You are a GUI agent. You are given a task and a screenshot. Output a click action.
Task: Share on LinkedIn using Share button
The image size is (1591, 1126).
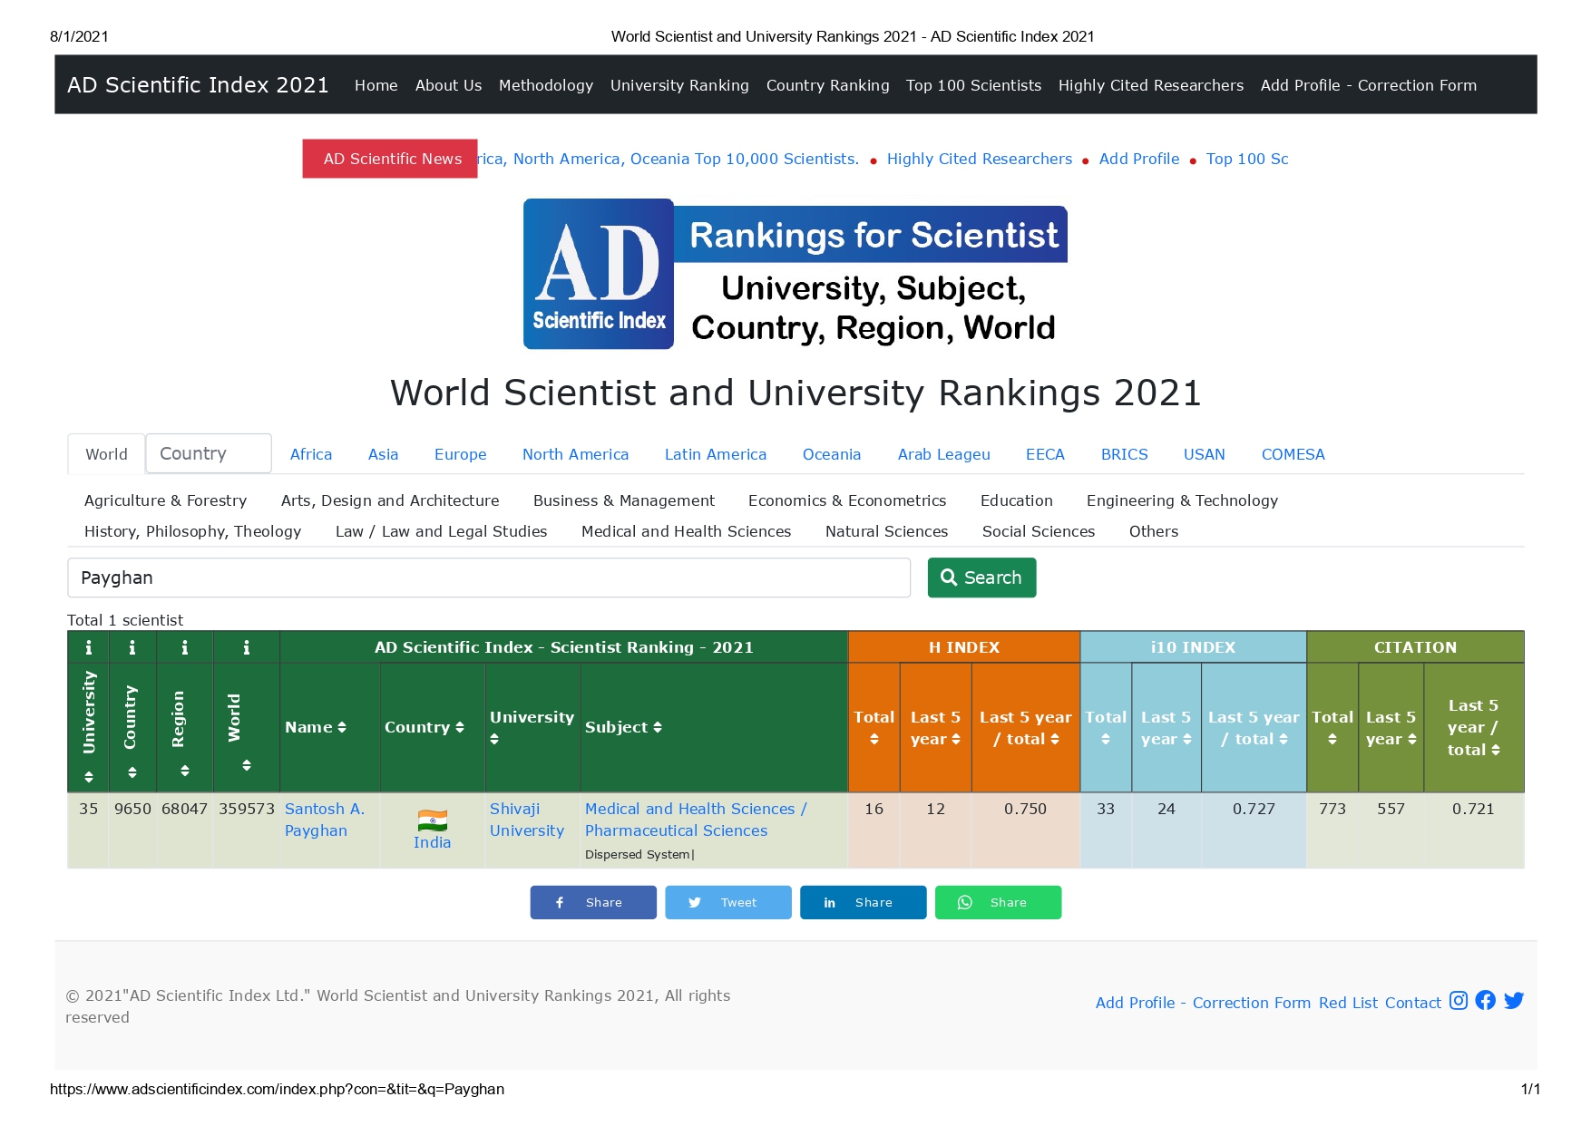(863, 902)
